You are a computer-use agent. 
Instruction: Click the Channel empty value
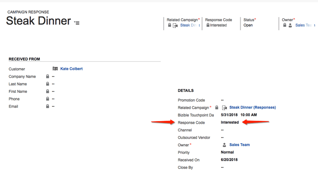tap(222, 130)
